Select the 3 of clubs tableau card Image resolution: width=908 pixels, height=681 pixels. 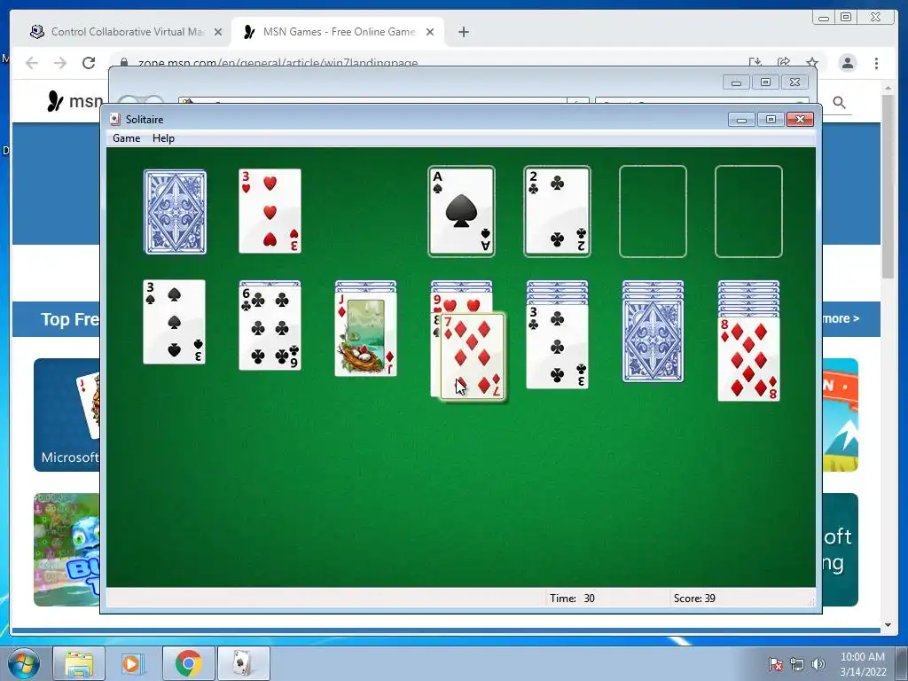pos(557,347)
